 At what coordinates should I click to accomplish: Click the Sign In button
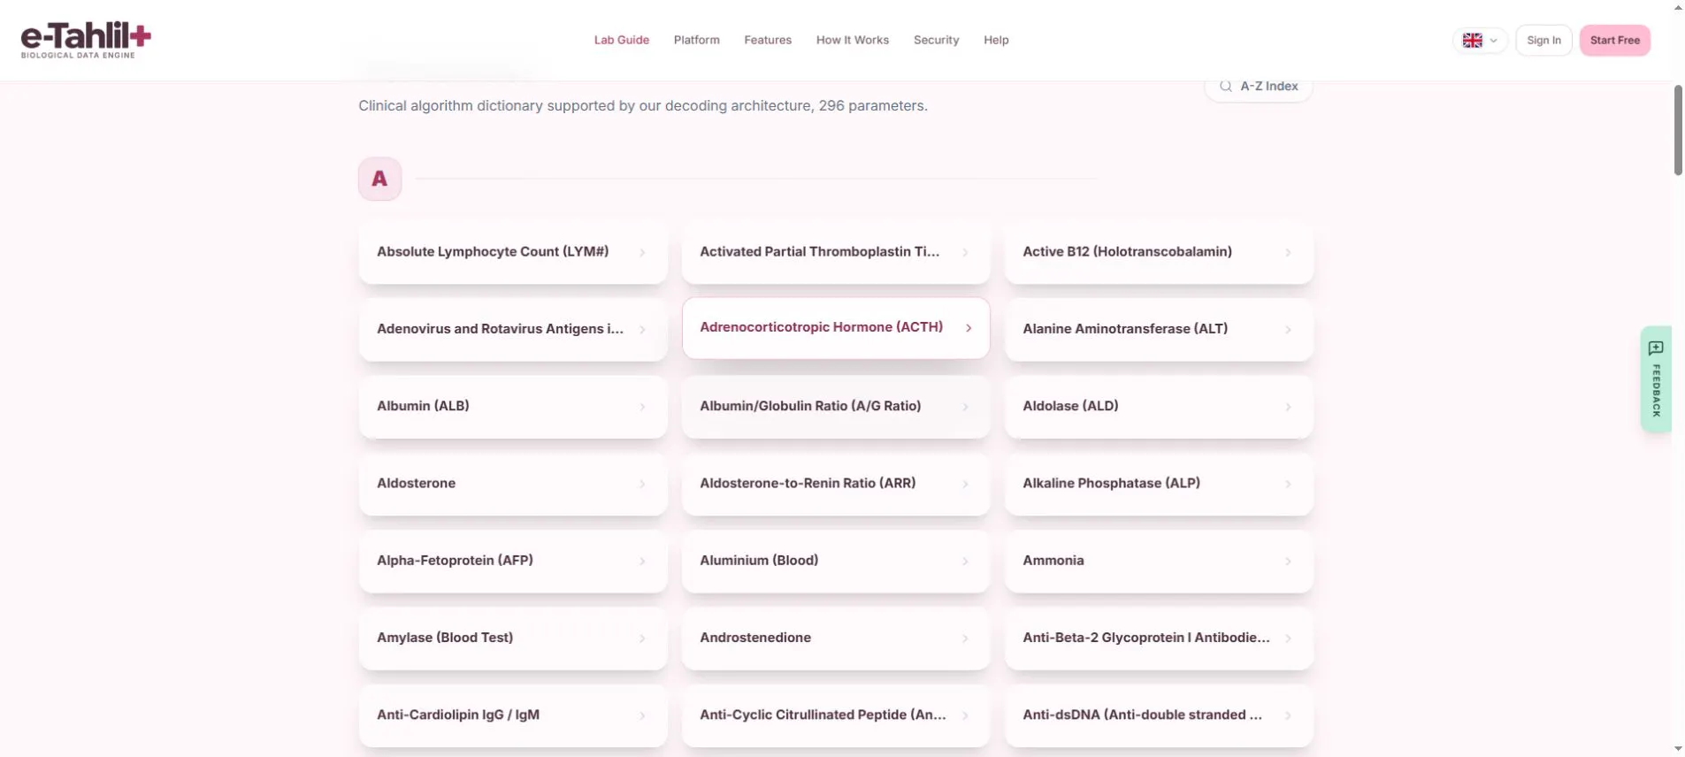(x=1543, y=41)
